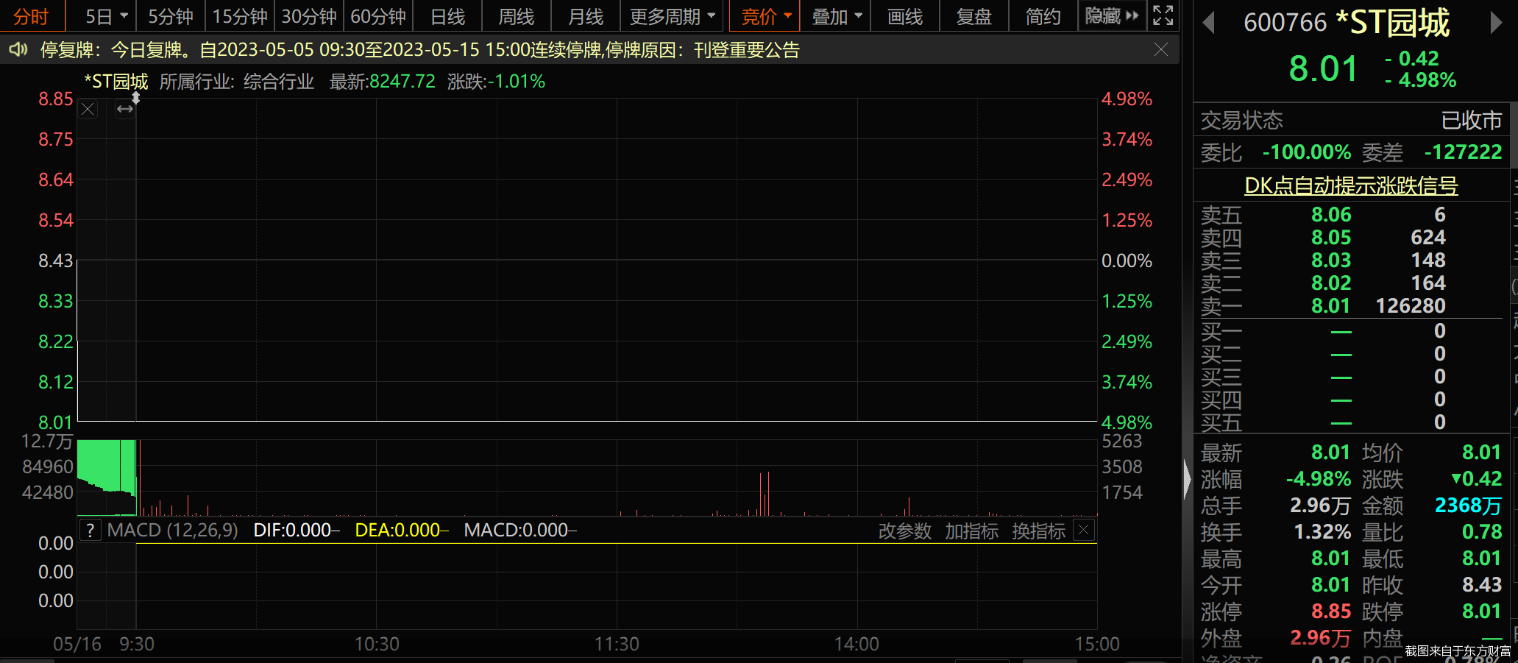Screen dimensions: 1518x663
Task: Toggle the 隐藏 toolbar button
Action: [x=1111, y=16]
